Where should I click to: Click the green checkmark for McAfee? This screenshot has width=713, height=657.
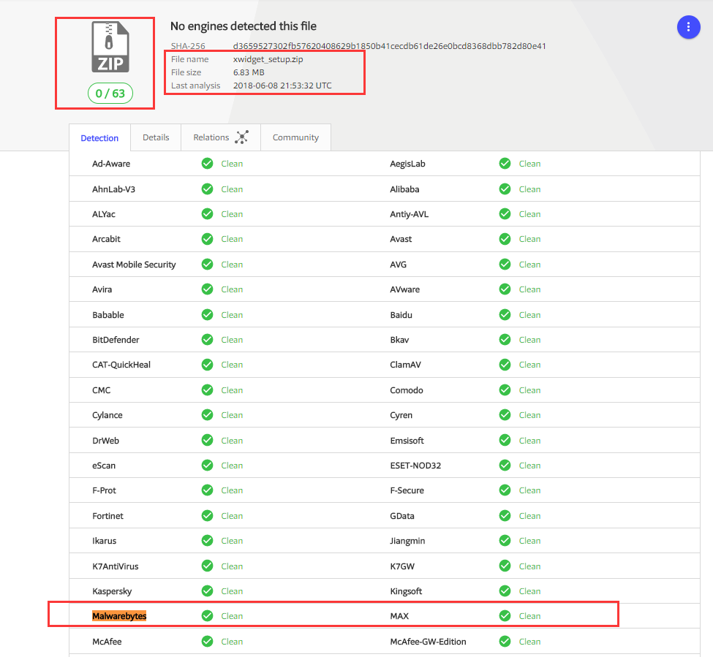(208, 642)
